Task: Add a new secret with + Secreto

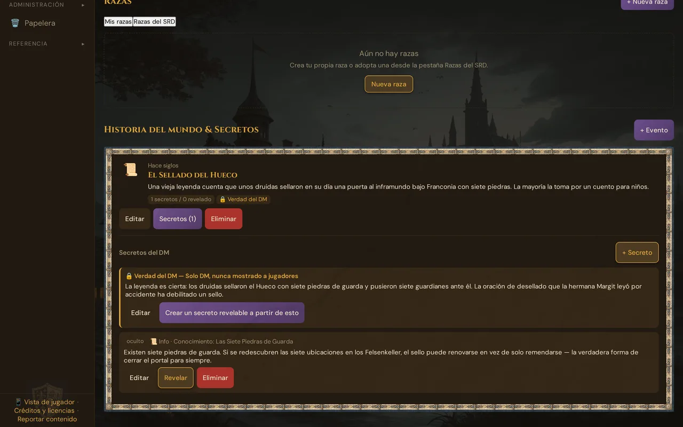Action: point(637,252)
